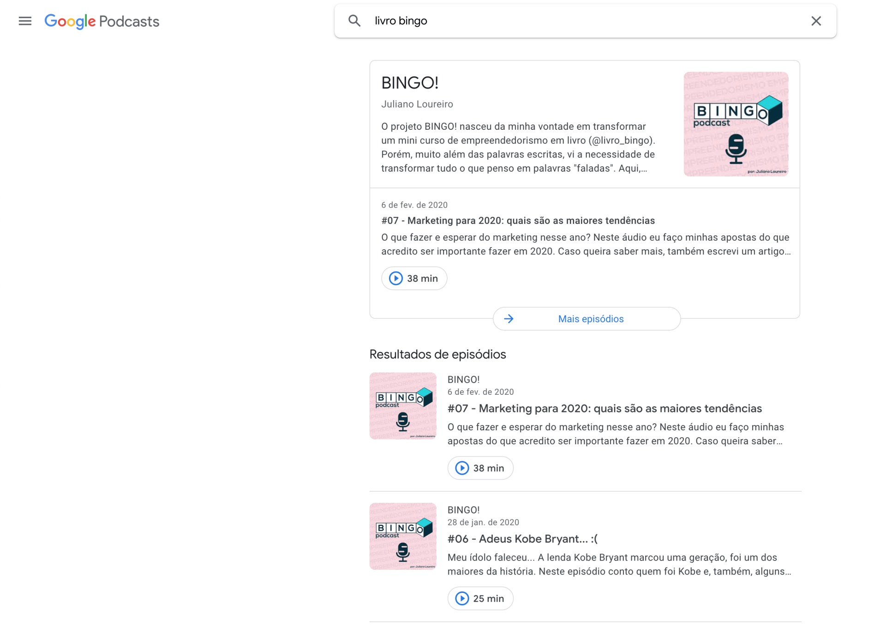886x627 pixels.
Task: Click the '28 de jan. de 2020' date text
Action: point(483,522)
